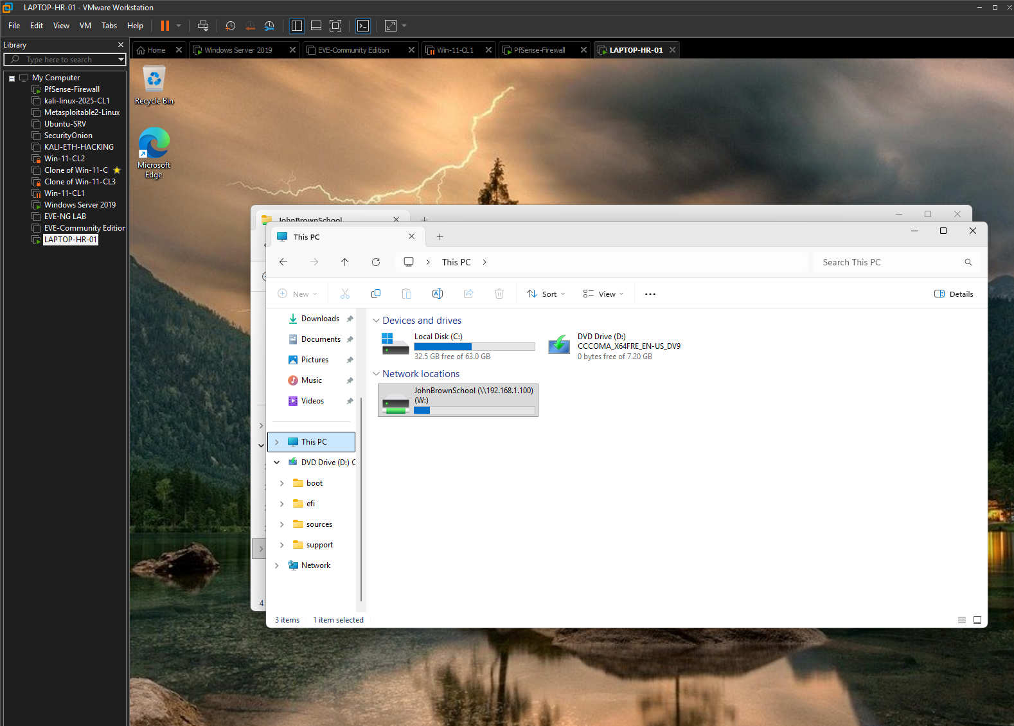Enter full screen mode via the toolbar icon

335,26
